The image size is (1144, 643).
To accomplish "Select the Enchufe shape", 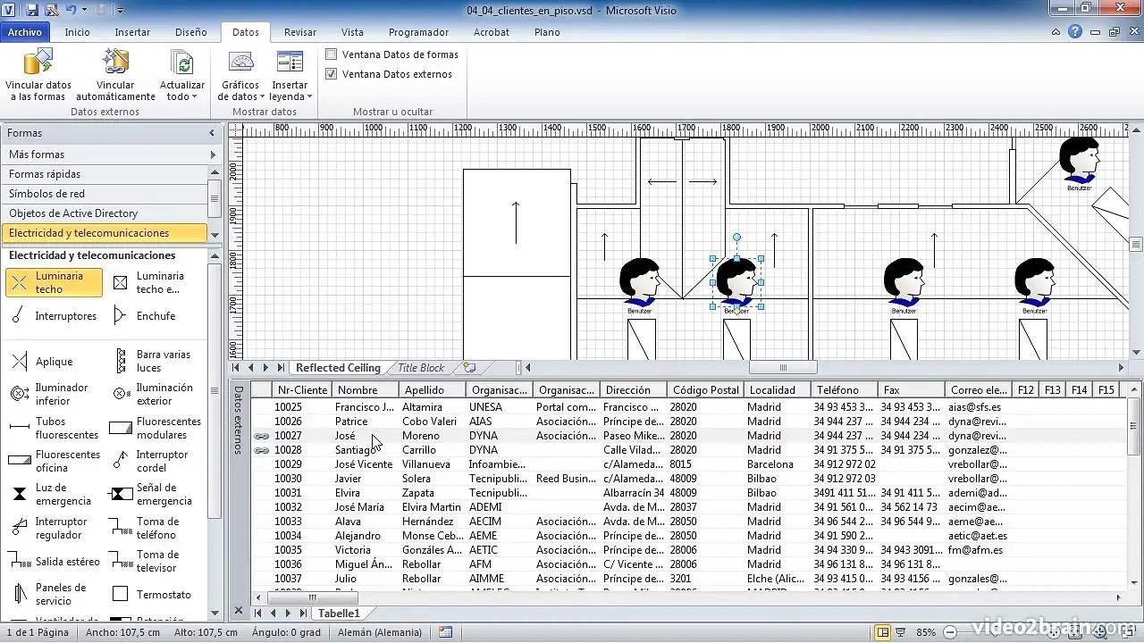I will click(x=145, y=316).
